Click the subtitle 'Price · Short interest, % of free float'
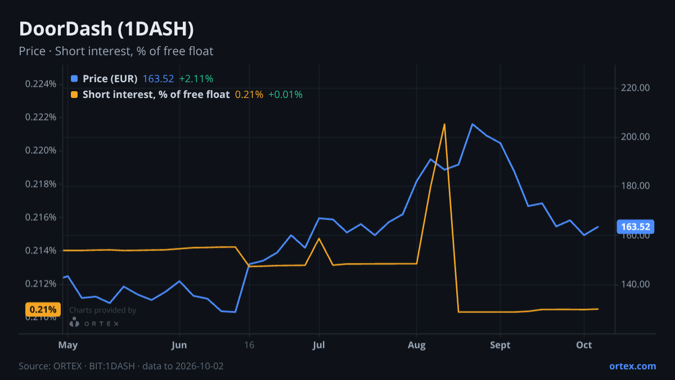The height and width of the screenshot is (380, 675). (x=116, y=51)
